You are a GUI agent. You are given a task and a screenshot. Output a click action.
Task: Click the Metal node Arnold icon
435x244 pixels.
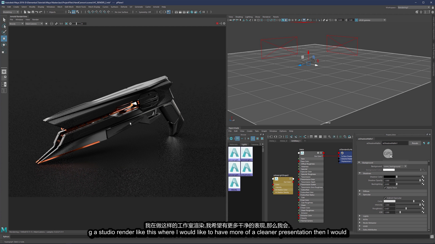click(x=302, y=153)
